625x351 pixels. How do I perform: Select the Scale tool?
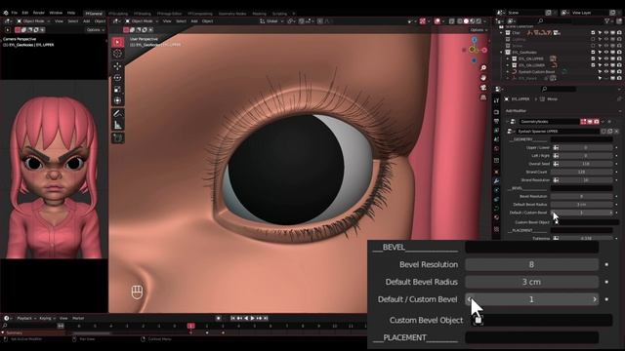pyautogui.click(x=117, y=89)
